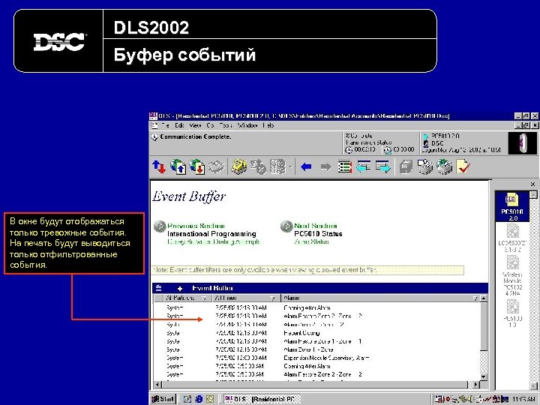540x405 pixels.
Task: Click the previous section cyan-arrow toolbar icon
Action: click(364, 167)
